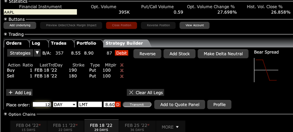Select the FEB 11 '22 expiration tab

pyautogui.click(x=65, y=127)
